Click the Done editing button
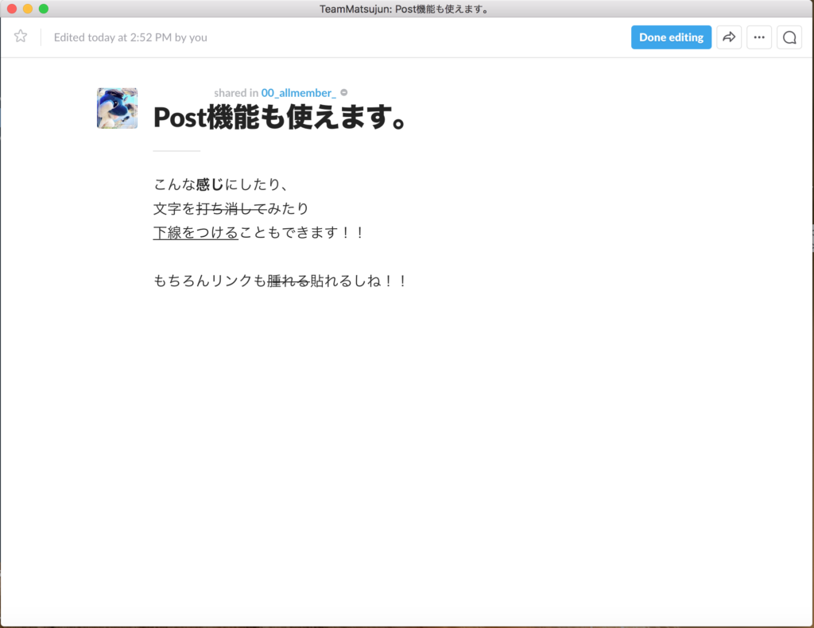 coord(671,37)
